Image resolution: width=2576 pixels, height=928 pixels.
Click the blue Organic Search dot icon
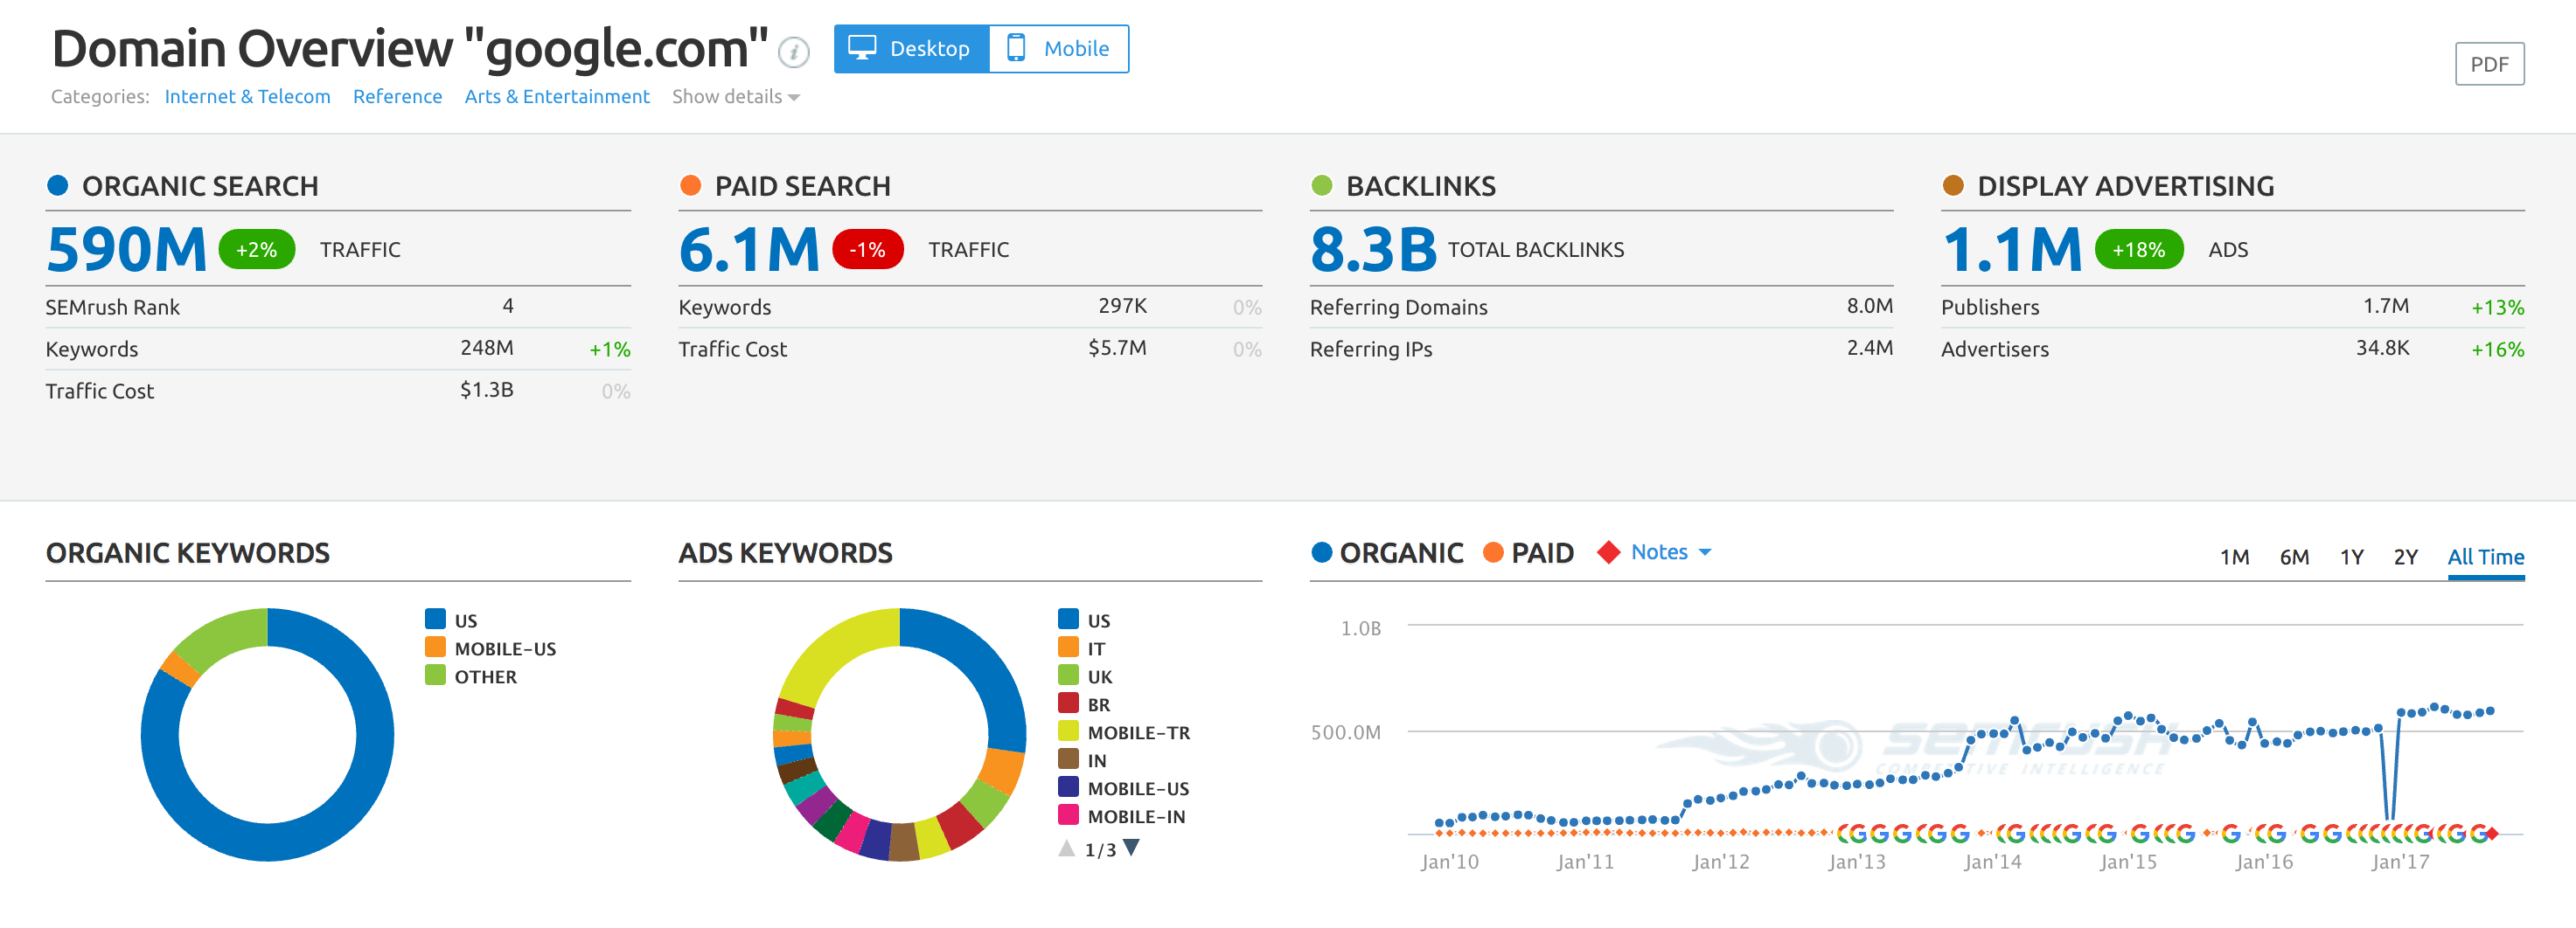(58, 184)
